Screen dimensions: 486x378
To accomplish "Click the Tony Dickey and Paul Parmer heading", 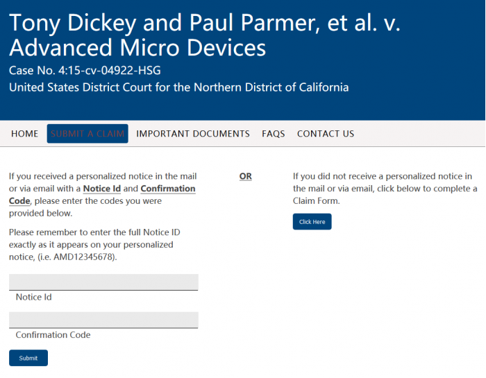I will [205, 35].
